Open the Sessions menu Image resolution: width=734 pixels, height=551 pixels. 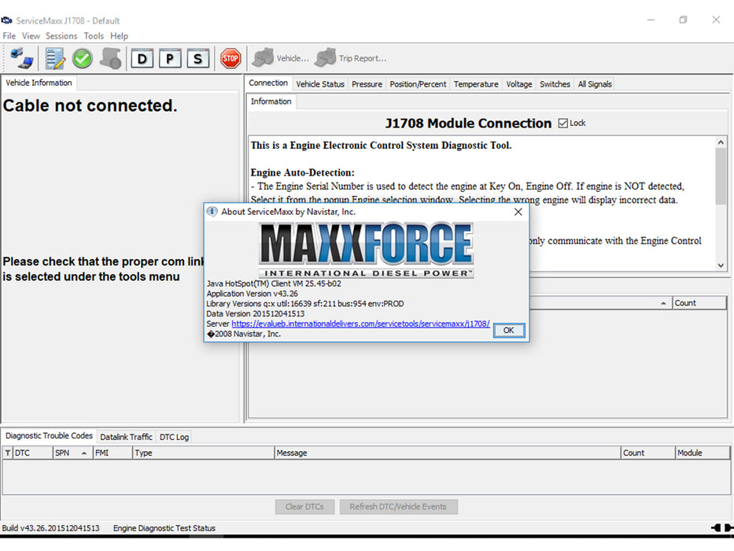tap(61, 36)
